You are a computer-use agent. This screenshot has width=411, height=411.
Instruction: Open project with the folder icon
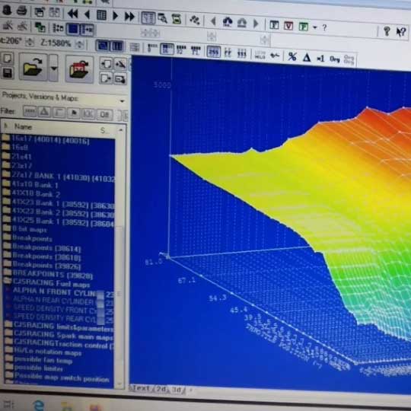pos(33,67)
